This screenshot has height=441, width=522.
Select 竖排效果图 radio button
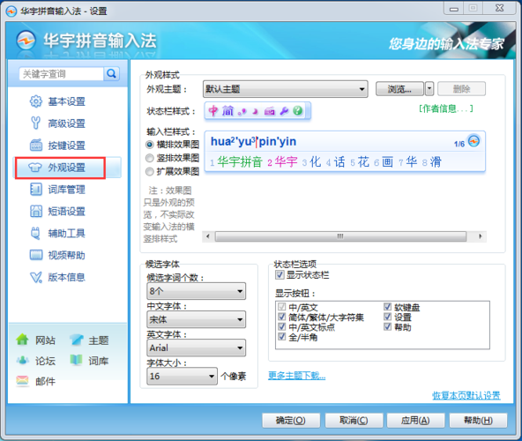150,158
